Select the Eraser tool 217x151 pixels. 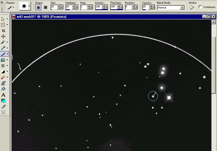pyautogui.click(x=3, y=77)
